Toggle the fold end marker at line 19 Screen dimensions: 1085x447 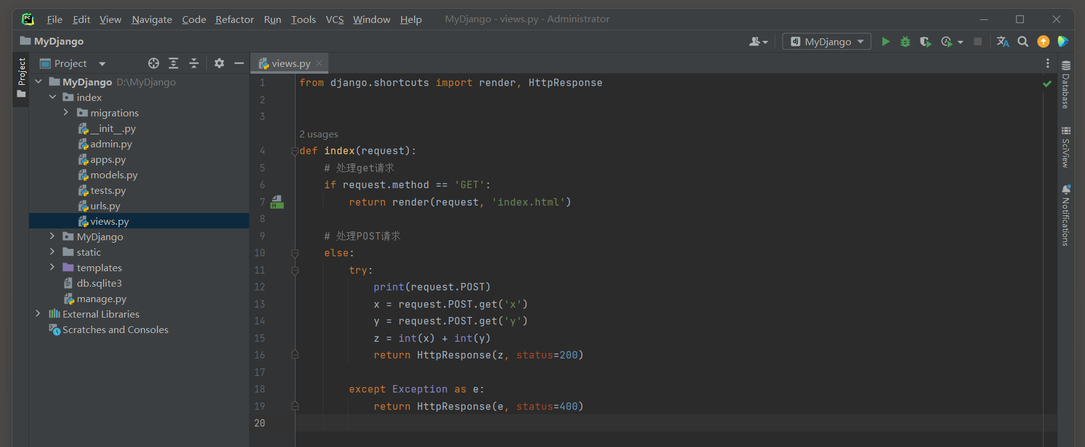point(295,406)
